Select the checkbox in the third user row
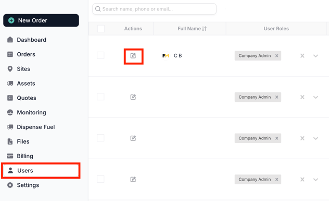The width and height of the screenshot is (329, 201). click(100, 138)
